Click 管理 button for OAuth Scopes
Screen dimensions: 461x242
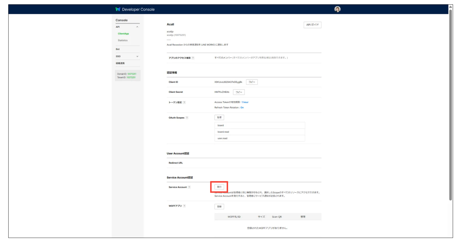point(219,117)
